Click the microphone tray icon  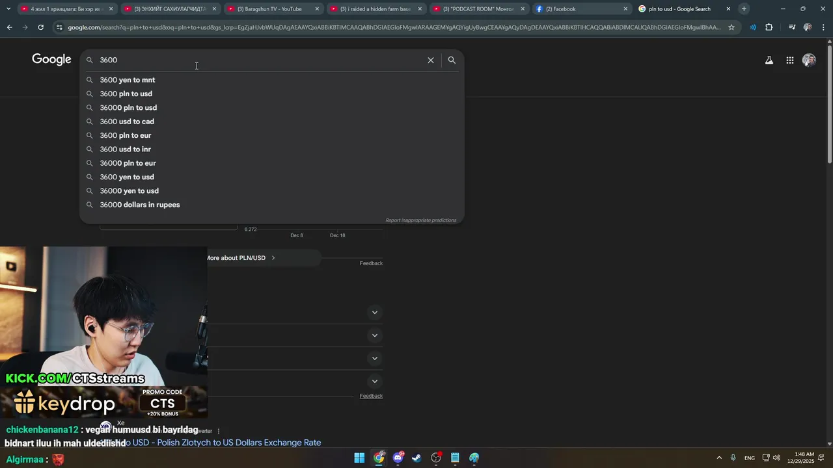pos(733,458)
